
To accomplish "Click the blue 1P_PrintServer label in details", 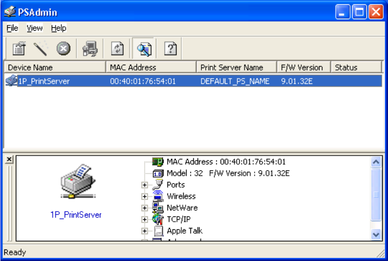I will [76, 215].
